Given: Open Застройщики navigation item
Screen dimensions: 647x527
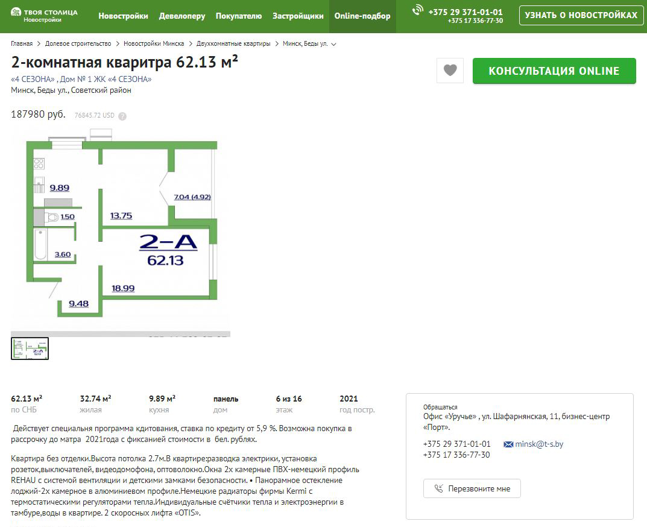Looking at the screenshot, I should click(x=298, y=16).
